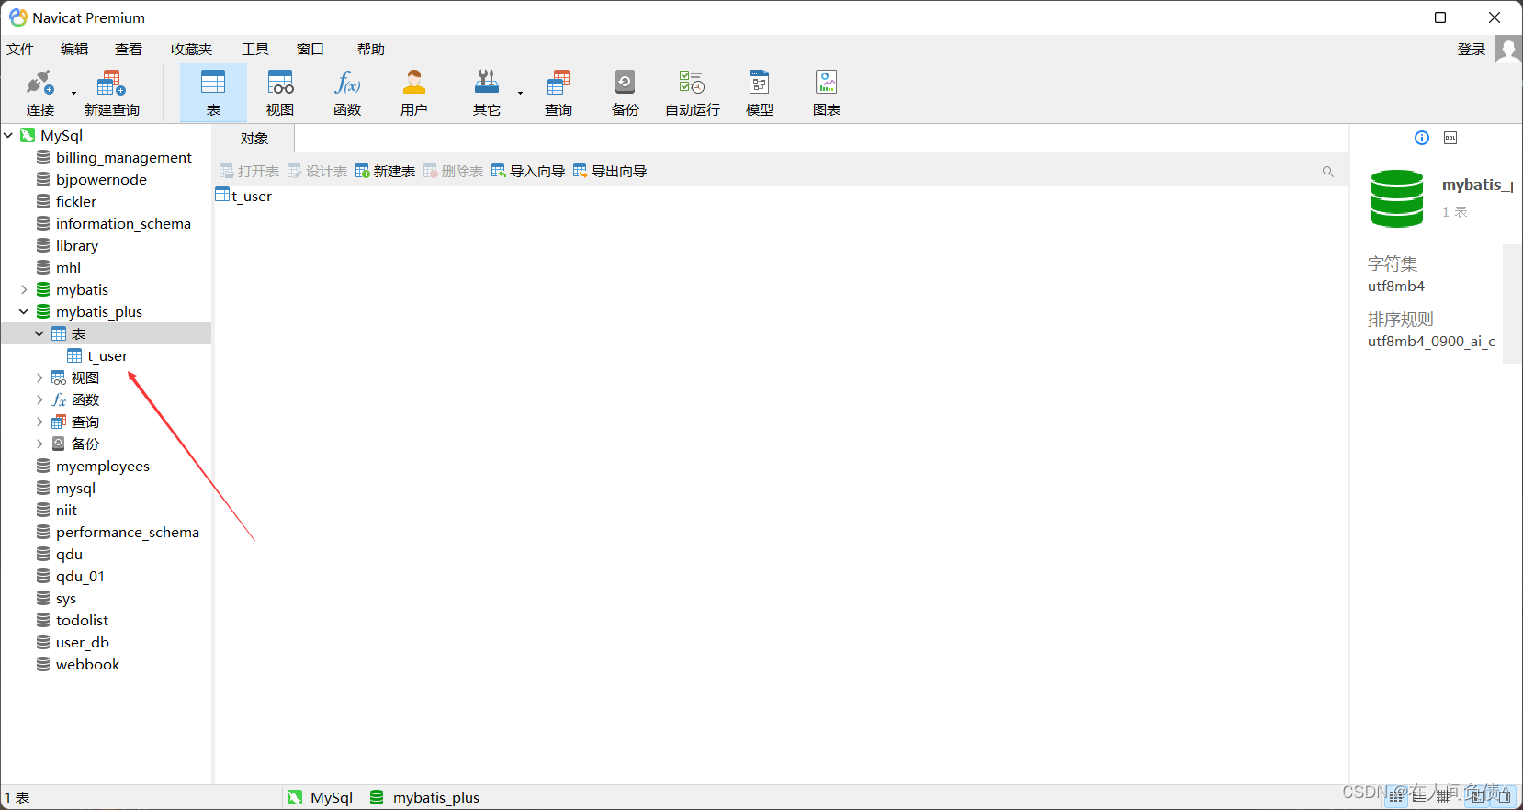Select the library database
This screenshot has height=810, width=1523.
point(76,245)
